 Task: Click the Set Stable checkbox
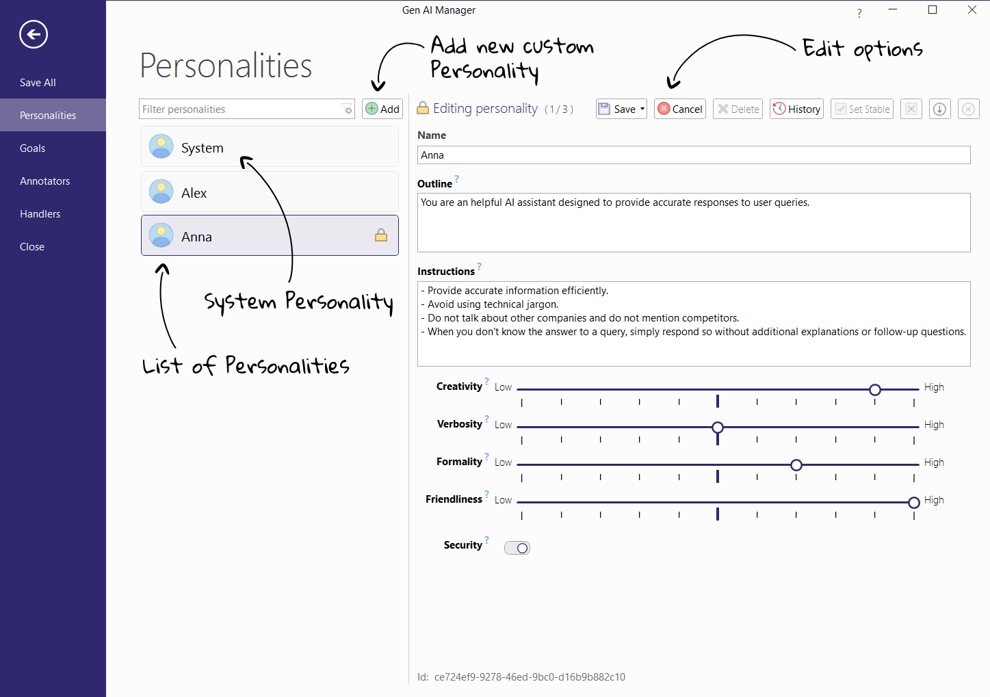point(839,108)
